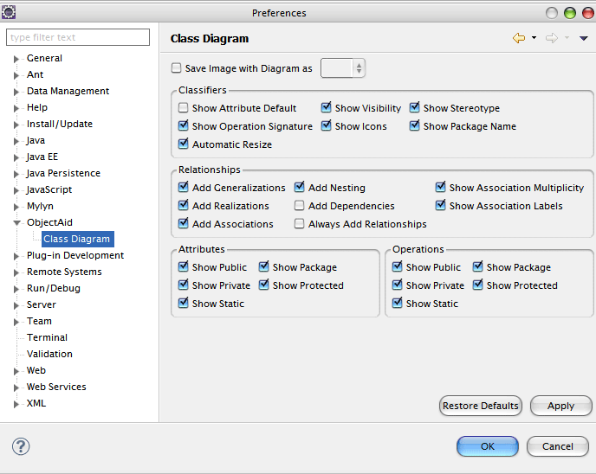
Task: Toggle Show Attribute Default checkbox
Action: tap(183, 108)
